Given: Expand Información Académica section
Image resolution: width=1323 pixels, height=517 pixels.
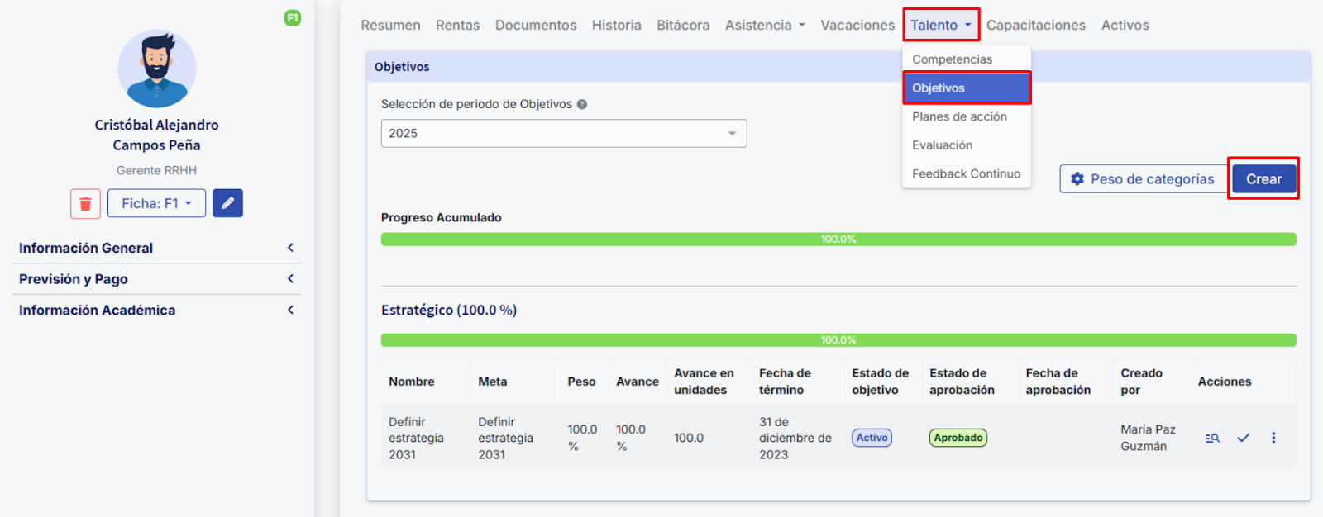Looking at the screenshot, I should (x=156, y=311).
